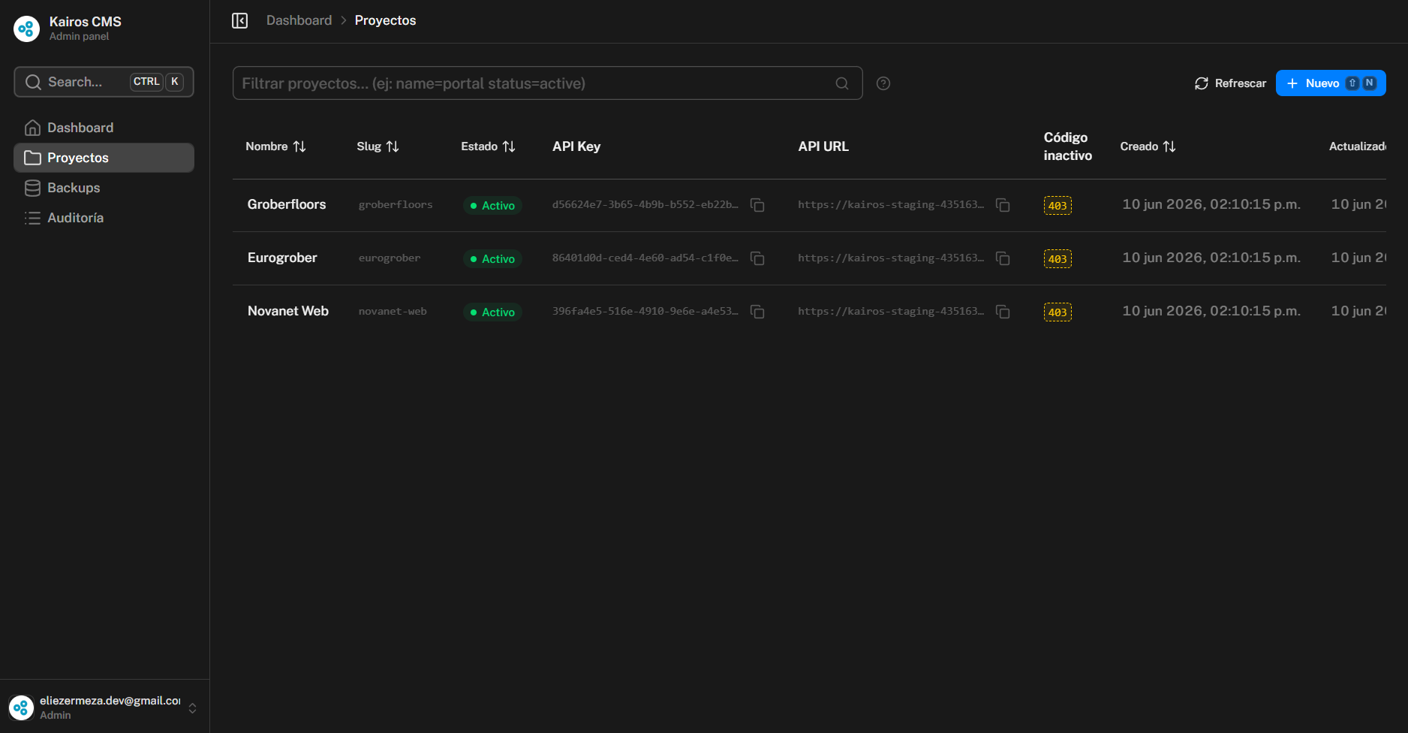Create a new project with the Nuevo button
The image size is (1408, 733).
coord(1331,83)
